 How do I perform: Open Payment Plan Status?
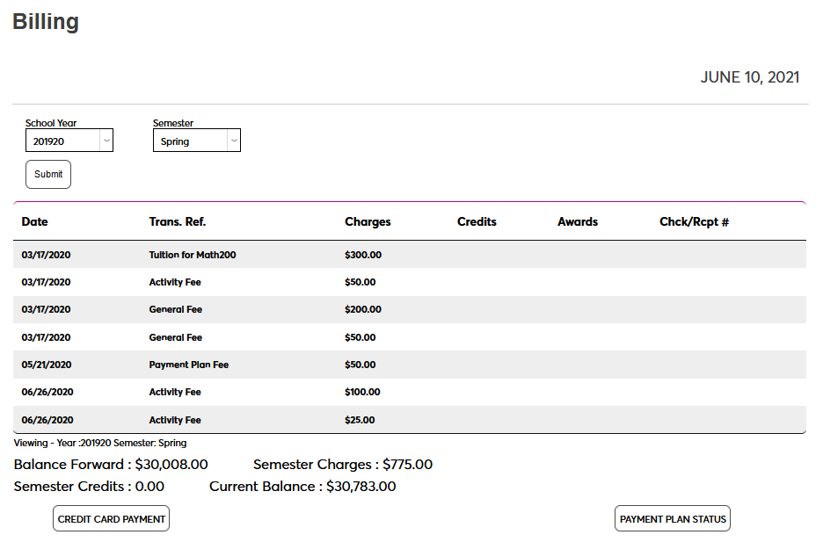tap(673, 519)
